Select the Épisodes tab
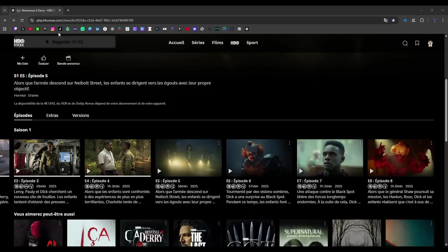448x252 pixels. coord(23,115)
